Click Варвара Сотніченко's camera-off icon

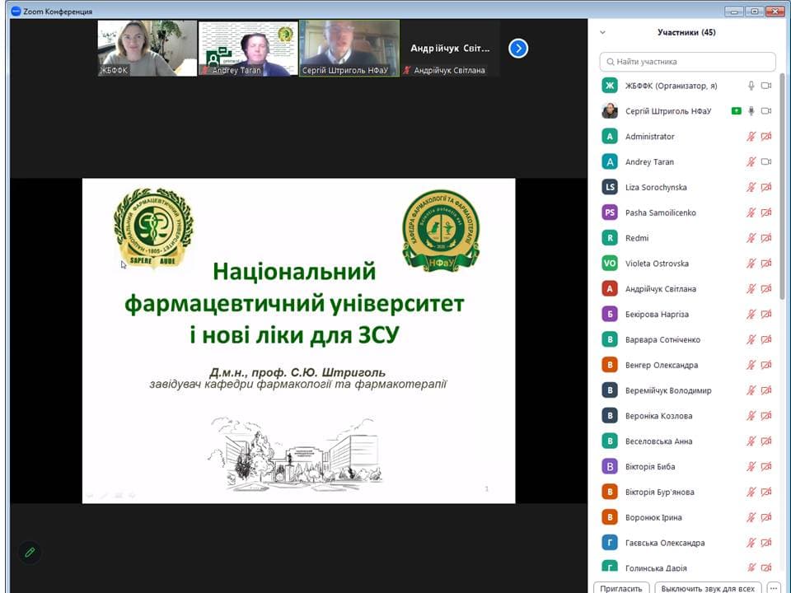tap(766, 339)
